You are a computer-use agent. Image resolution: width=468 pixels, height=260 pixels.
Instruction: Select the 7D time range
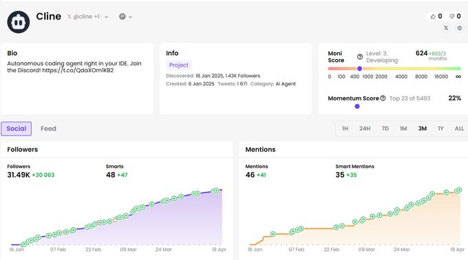click(x=385, y=129)
